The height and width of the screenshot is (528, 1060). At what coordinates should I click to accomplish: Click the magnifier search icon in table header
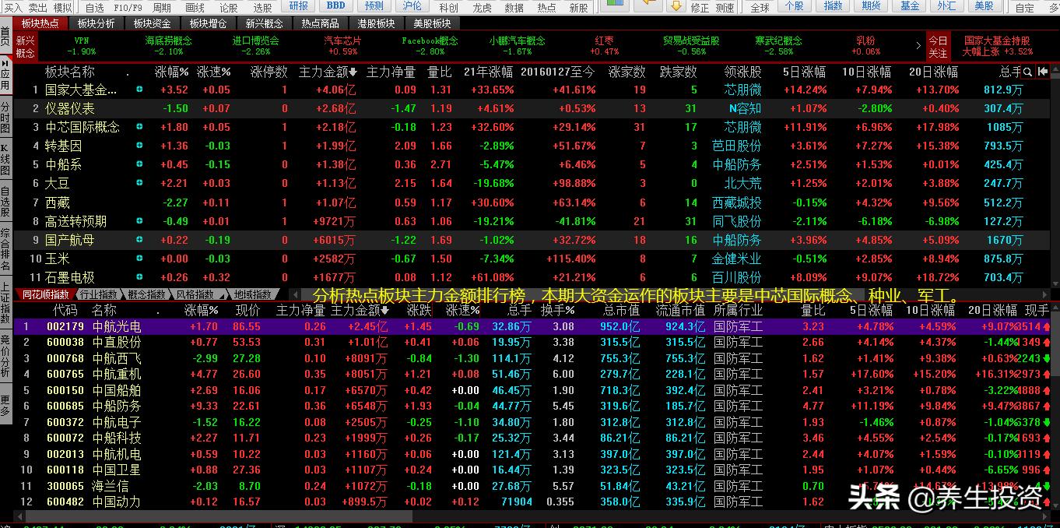[1027, 72]
